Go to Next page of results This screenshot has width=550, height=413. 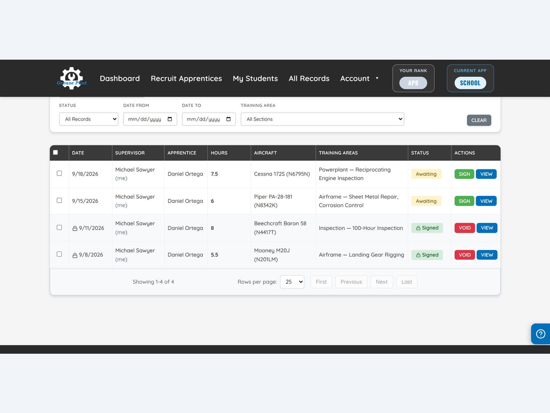(x=382, y=282)
